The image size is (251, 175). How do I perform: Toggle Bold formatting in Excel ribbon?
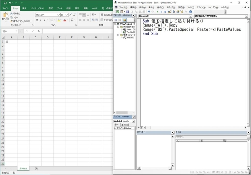coord(37,20)
